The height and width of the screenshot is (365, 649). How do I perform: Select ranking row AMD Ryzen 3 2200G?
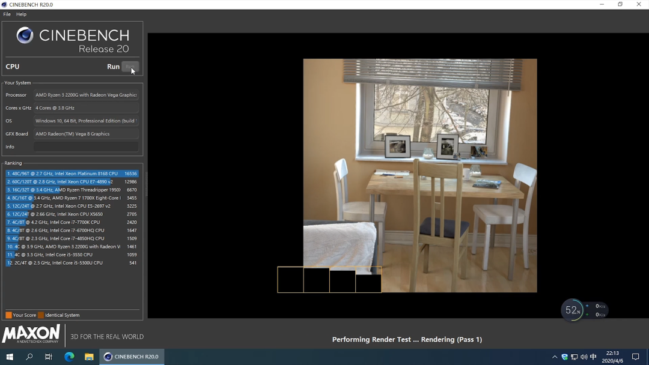[x=72, y=246]
